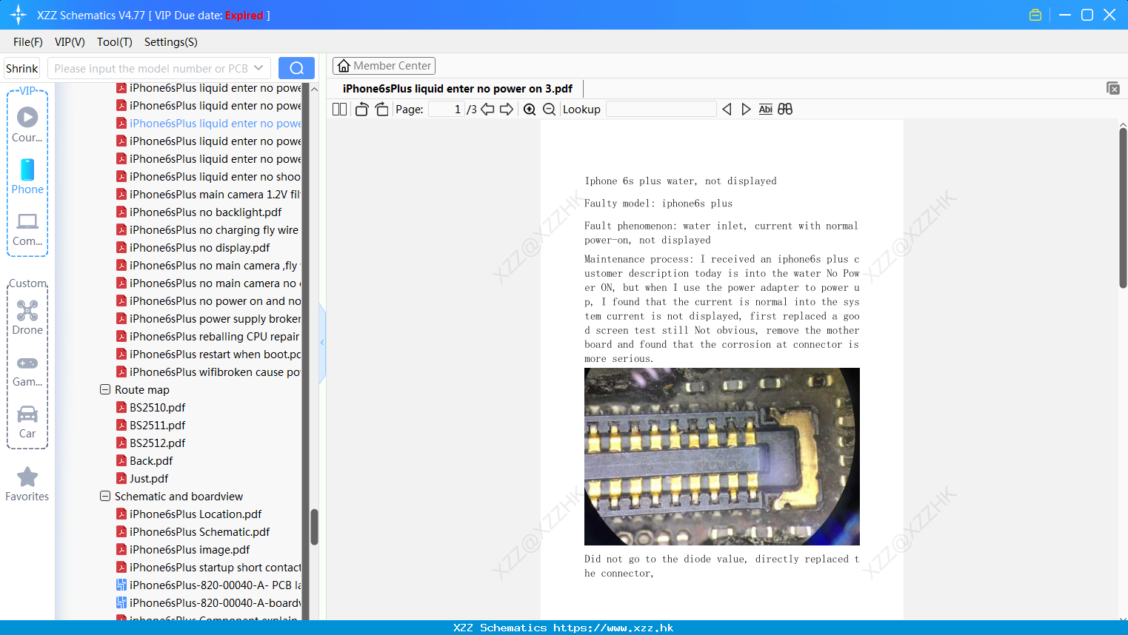Collapse the Route map tree folder
The width and height of the screenshot is (1128, 635).
coord(105,389)
